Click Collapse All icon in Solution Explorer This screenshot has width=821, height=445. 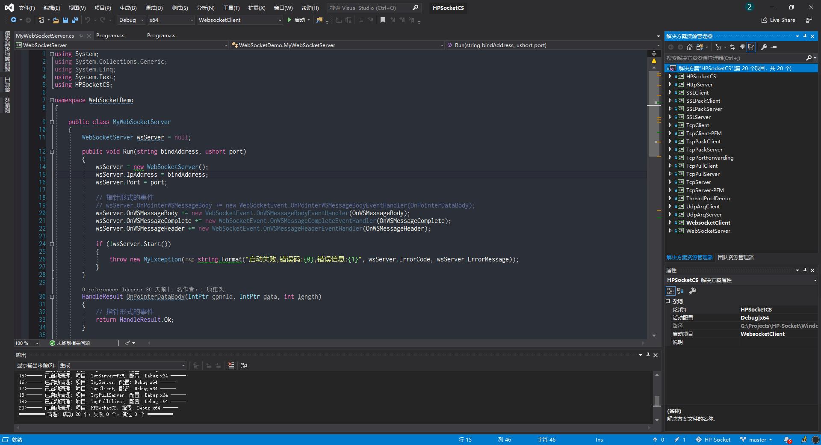tap(742, 47)
